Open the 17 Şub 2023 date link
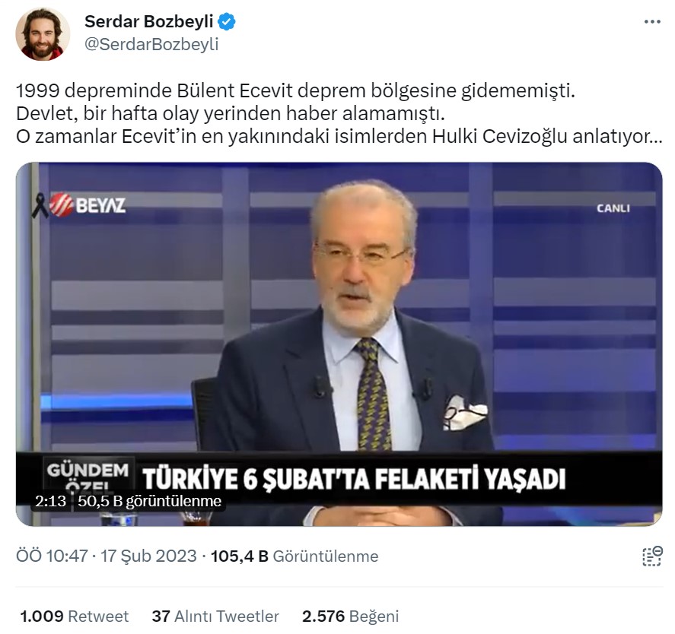The image size is (675, 634). pos(148,556)
